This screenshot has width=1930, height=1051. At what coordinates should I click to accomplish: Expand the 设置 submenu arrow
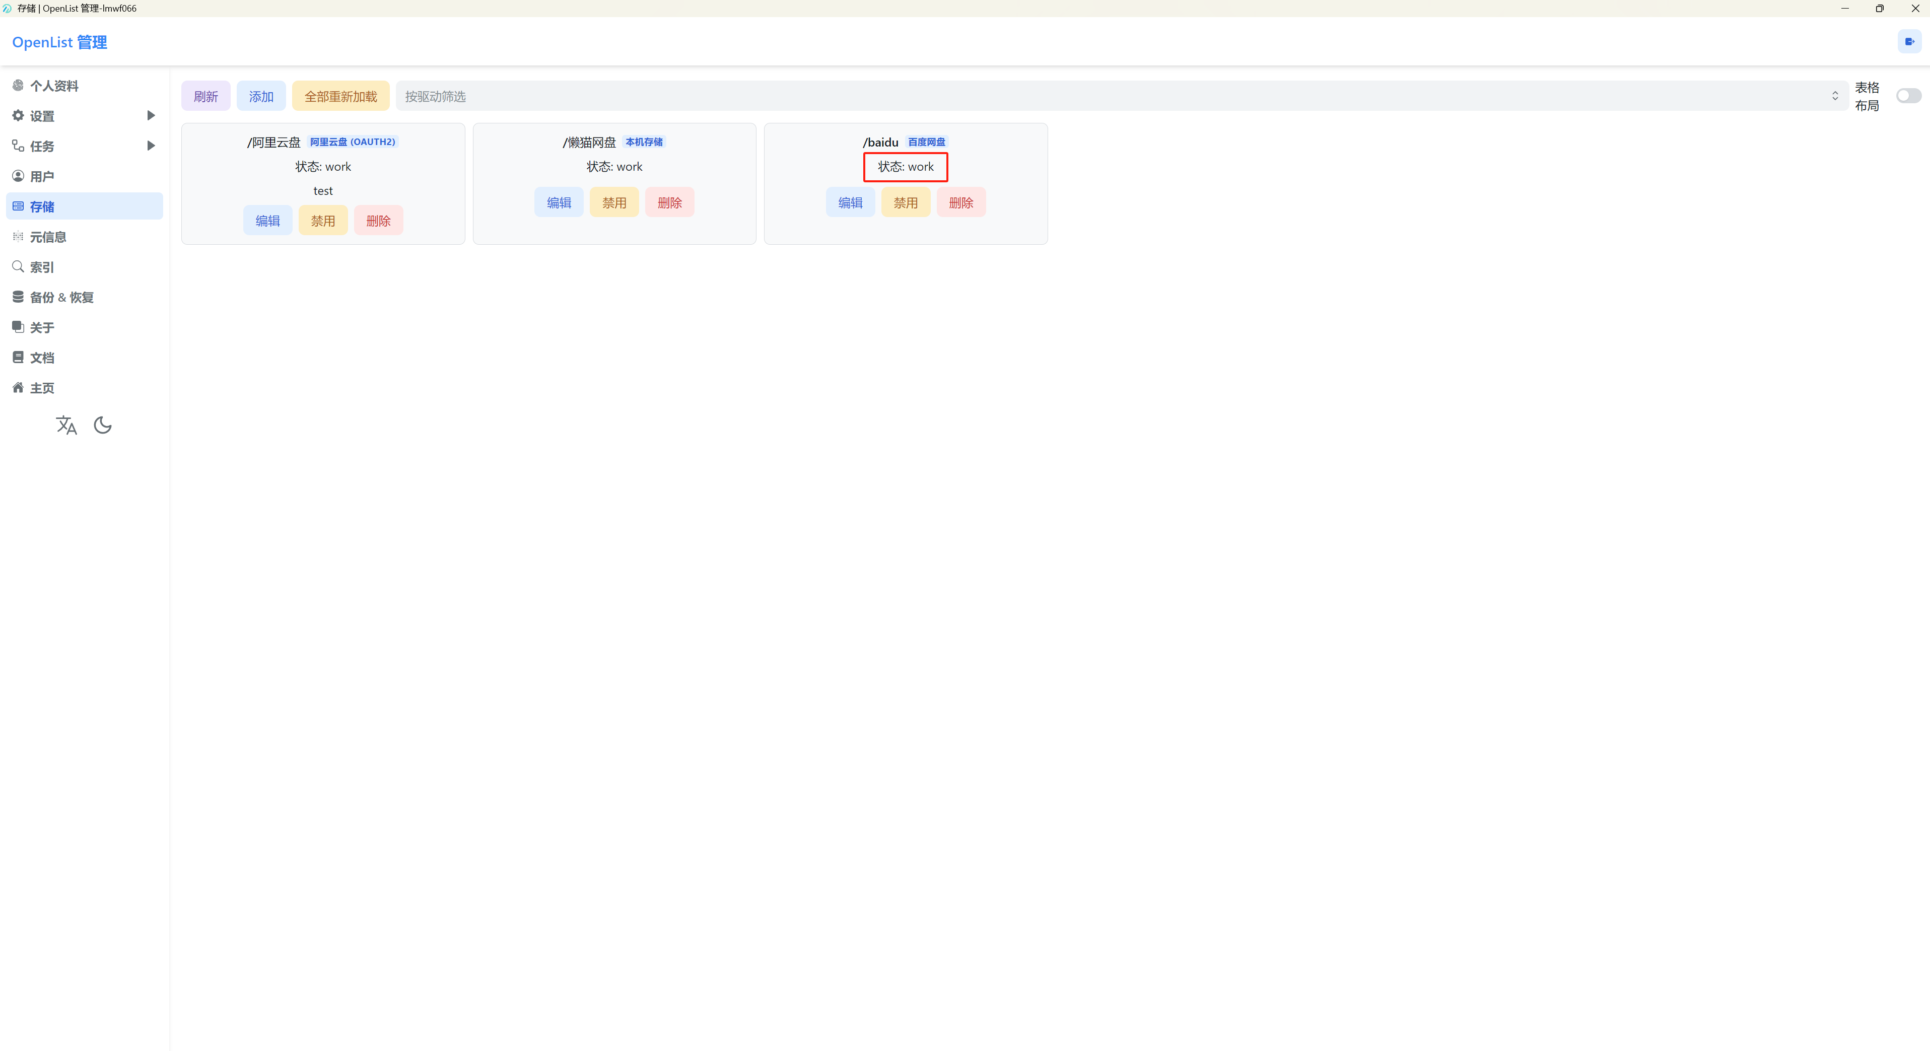[x=151, y=115]
